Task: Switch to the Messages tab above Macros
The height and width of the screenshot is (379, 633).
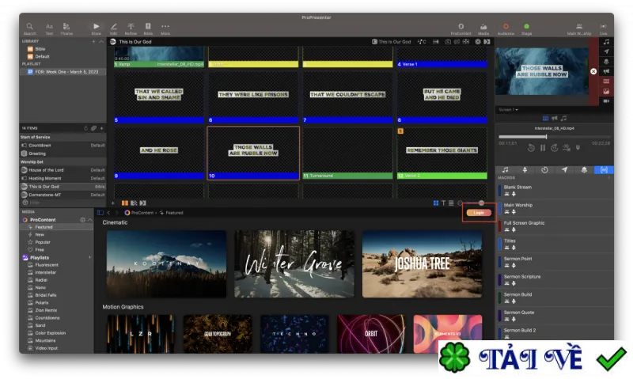Action: [564, 170]
